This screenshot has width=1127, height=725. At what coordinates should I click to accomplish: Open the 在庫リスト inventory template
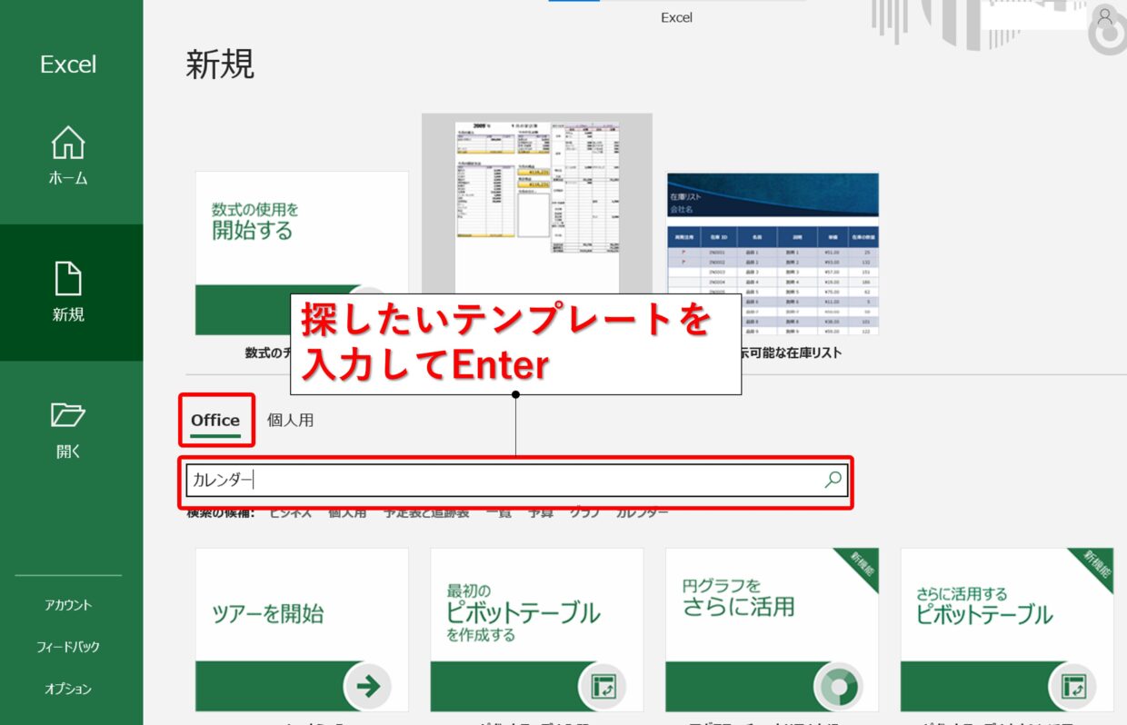[773, 253]
